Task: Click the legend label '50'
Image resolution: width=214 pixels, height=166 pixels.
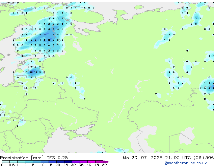Action: point(104,165)
